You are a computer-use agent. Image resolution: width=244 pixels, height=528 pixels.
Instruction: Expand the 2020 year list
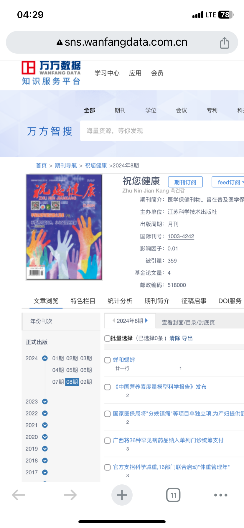[45, 437]
